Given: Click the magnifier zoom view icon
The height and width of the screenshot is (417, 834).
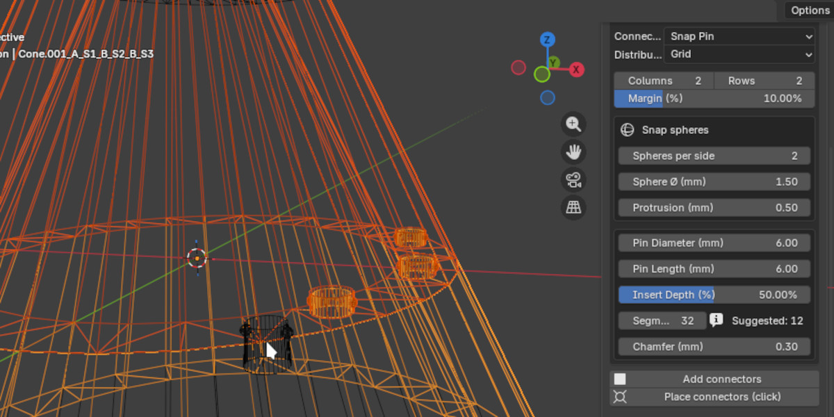Looking at the screenshot, I should pyautogui.click(x=573, y=124).
